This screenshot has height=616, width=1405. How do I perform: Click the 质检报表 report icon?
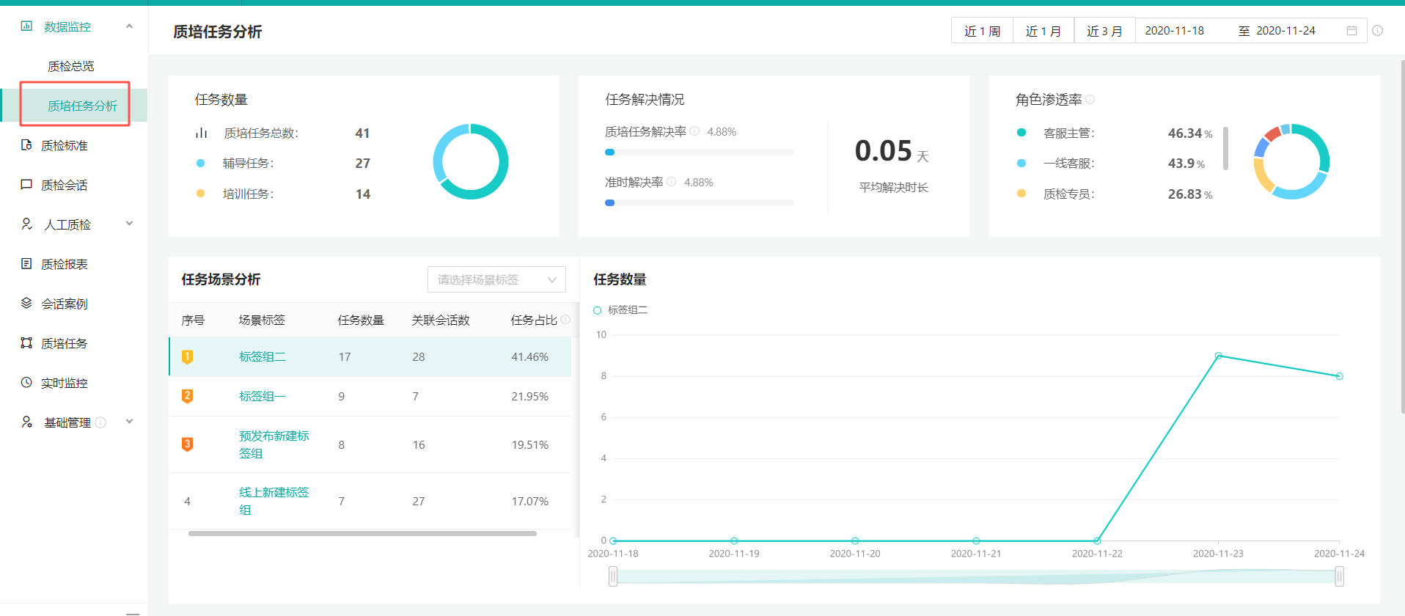[x=26, y=263]
